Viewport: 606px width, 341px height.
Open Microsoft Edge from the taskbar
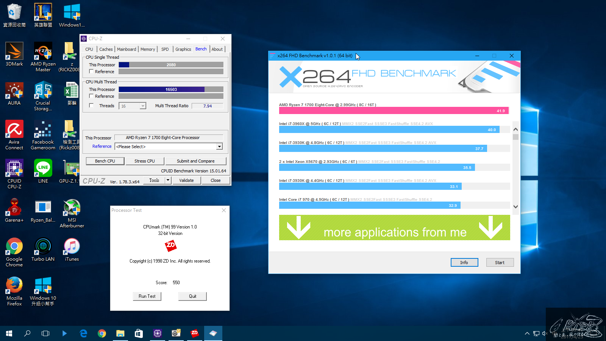[83, 333]
